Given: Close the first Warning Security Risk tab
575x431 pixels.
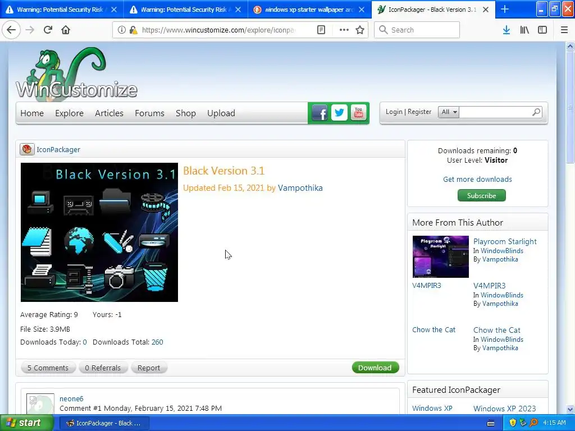Looking at the screenshot, I should pos(114,10).
